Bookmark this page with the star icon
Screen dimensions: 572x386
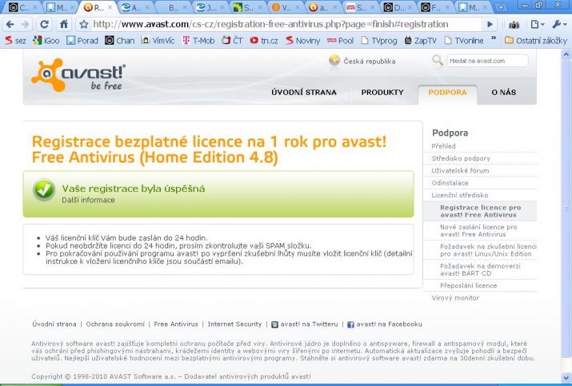tap(84, 25)
